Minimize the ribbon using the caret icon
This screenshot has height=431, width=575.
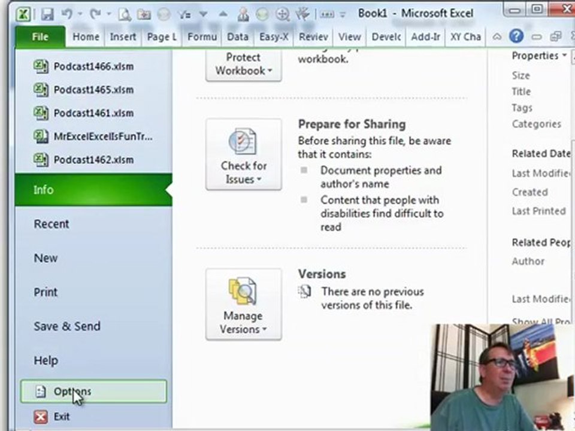(x=497, y=37)
